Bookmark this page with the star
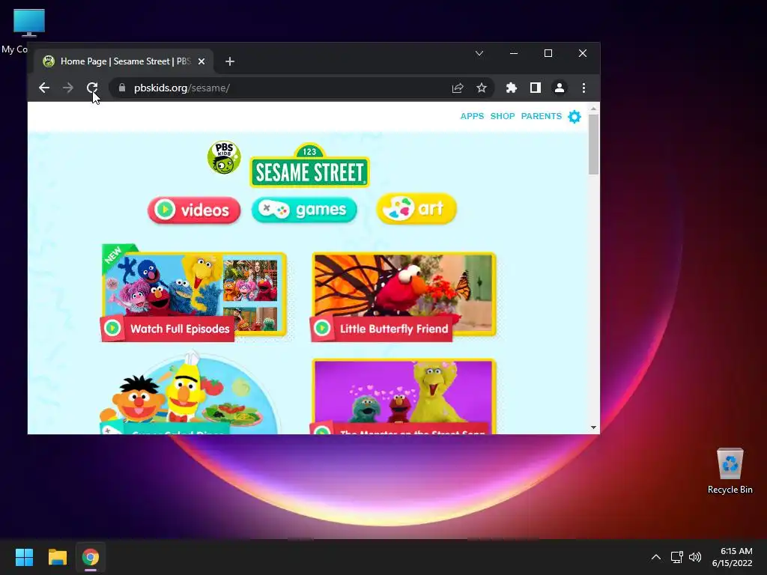 coord(482,88)
